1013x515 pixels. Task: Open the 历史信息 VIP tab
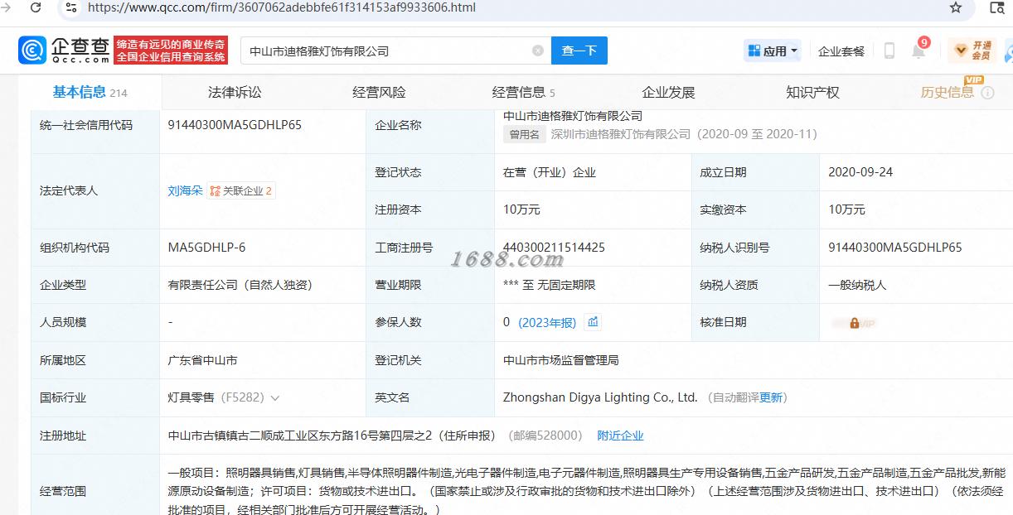948,92
